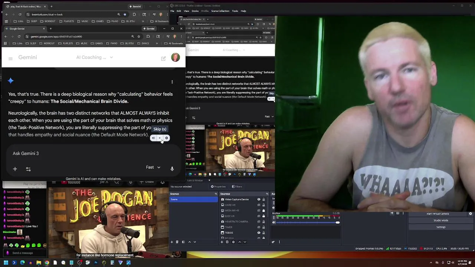Add attachment with the plus icon in prompt box
Screen dimensions: 475x267
point(15,169)
